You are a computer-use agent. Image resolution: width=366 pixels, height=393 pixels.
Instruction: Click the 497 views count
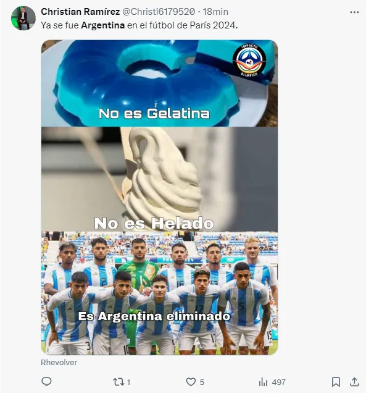coord(278,382)
